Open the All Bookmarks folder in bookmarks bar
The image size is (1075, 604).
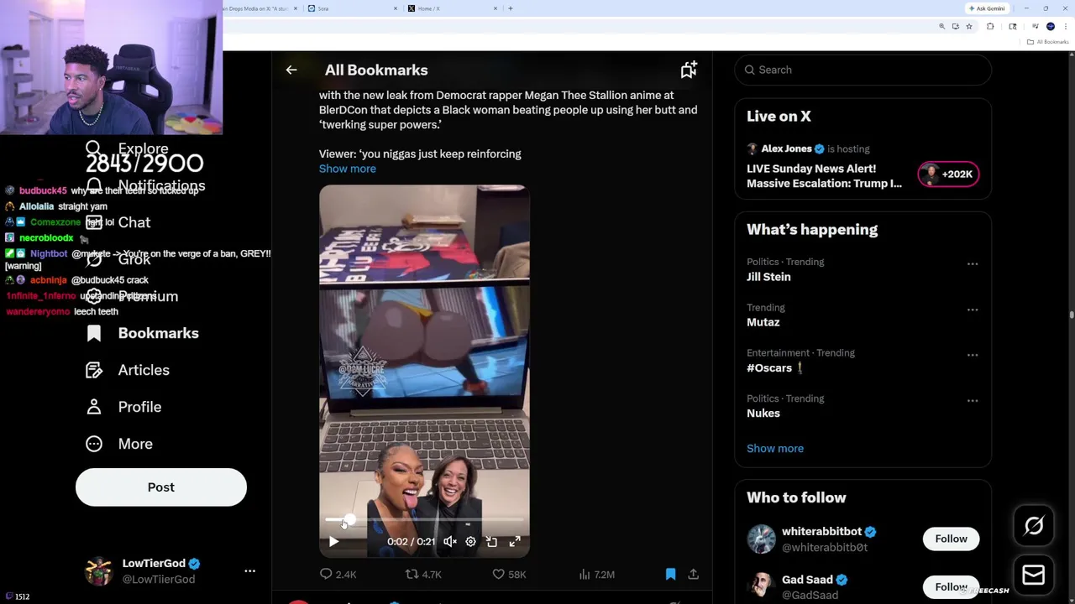[x=1048, y=42]
